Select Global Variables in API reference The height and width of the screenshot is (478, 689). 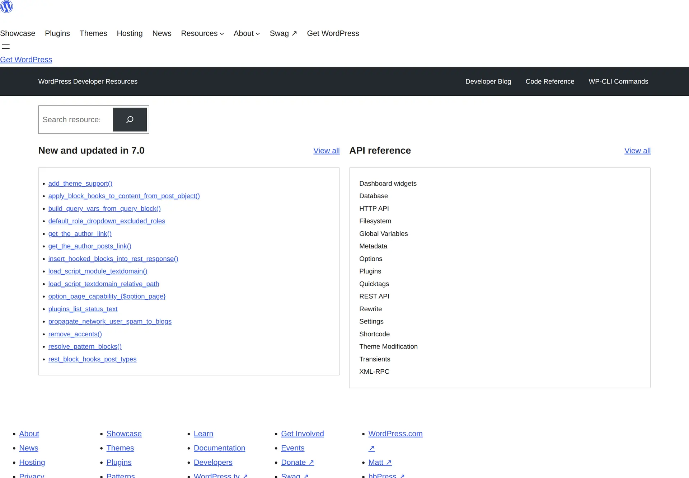pos(384,234)
